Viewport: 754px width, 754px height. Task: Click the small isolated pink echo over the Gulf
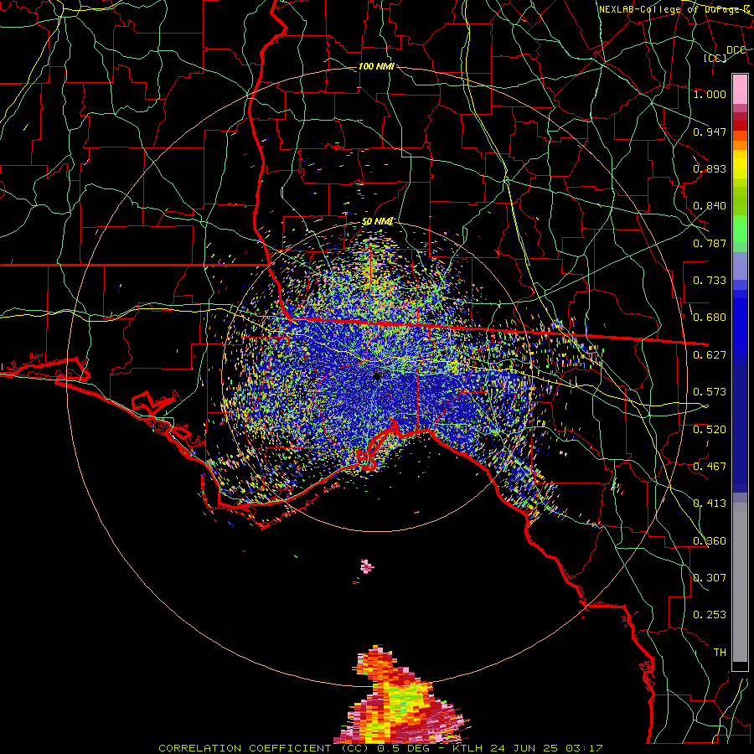[x=367, y=566]
